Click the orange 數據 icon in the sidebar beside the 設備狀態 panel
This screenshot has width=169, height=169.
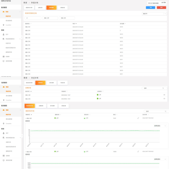(x=4, y=87)
